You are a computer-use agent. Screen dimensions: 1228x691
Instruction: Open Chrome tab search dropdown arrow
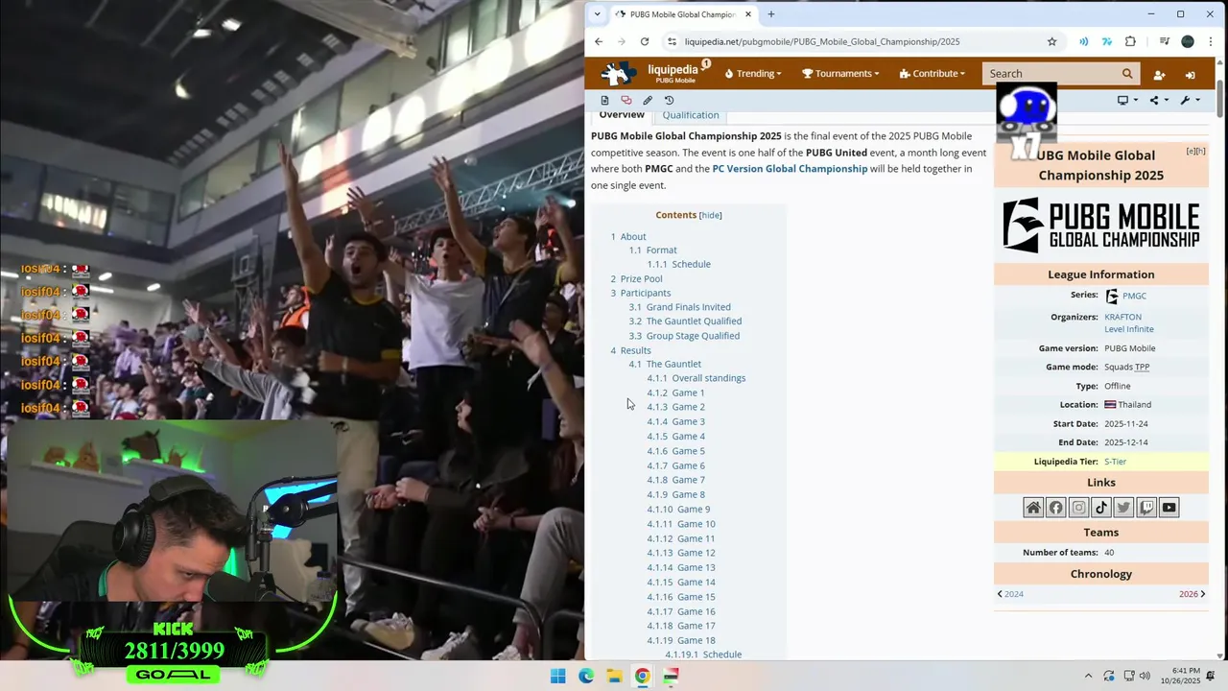pos(597,14)
